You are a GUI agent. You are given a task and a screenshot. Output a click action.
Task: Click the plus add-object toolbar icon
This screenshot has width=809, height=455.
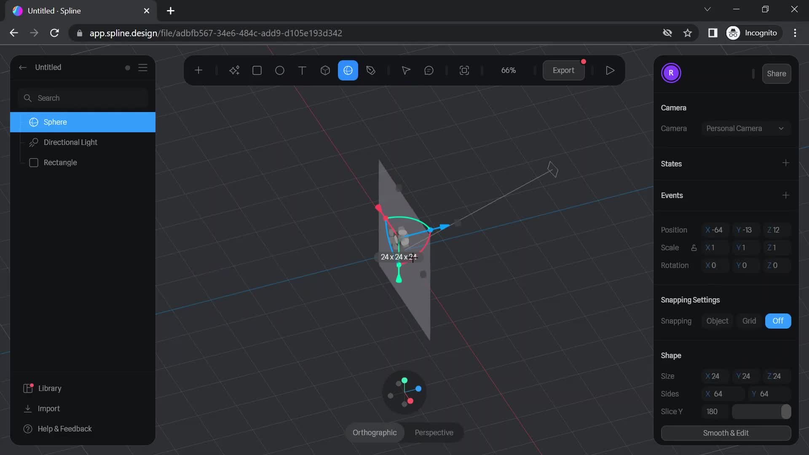(x=198, y=70)
